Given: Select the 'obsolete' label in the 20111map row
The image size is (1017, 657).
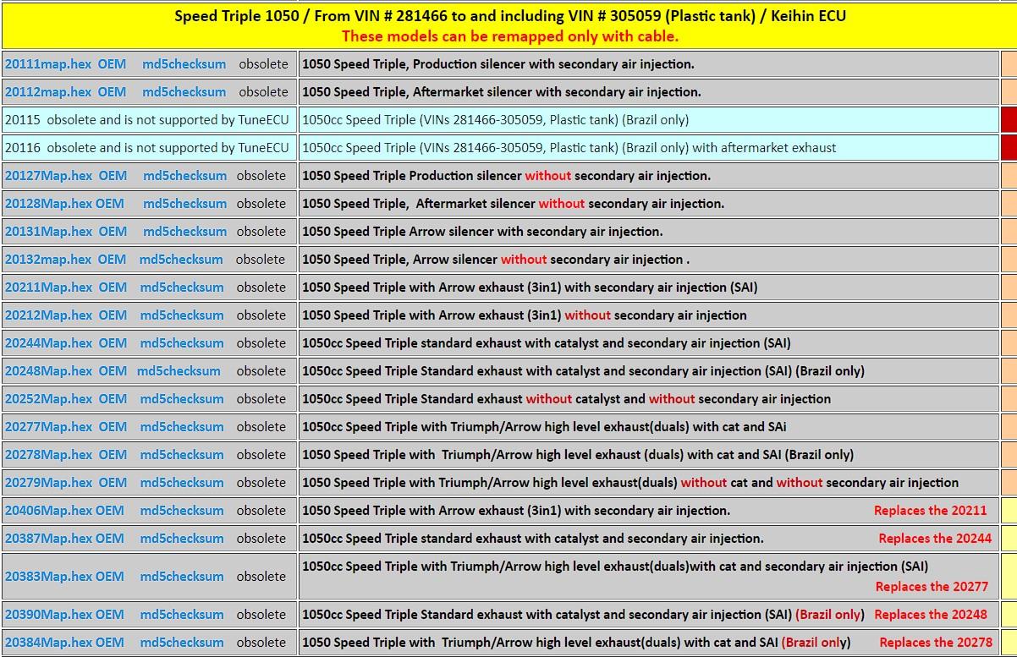Looking at the screenshot, I should point(263,63).
